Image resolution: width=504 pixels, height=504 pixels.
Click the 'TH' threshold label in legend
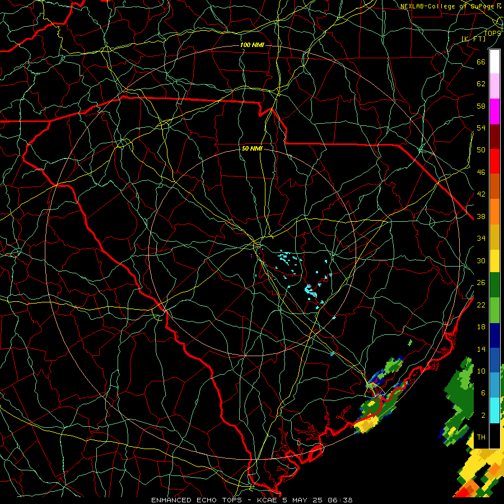481,437
